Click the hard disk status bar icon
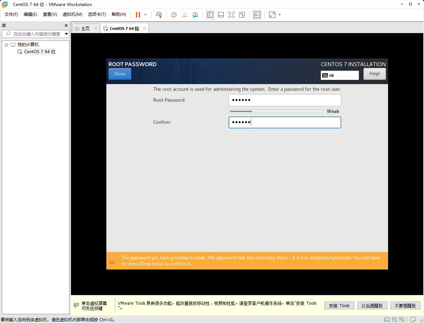424x323 pixels. [387, 319]
